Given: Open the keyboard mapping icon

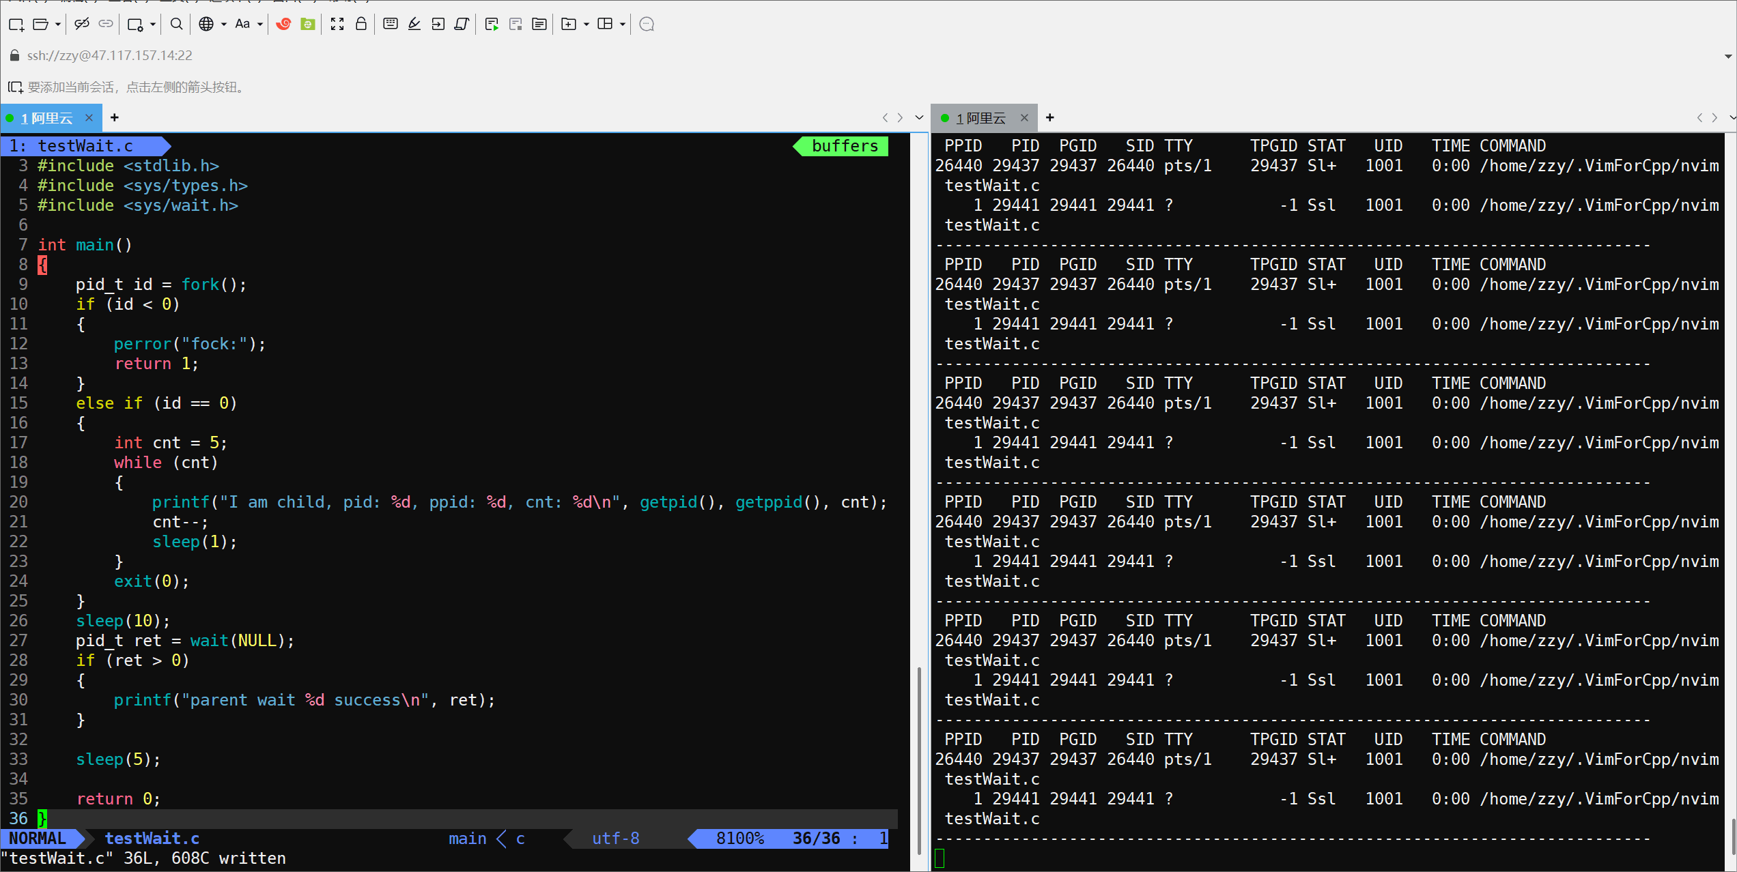Looking at the screenshot, I should [391, 25].
